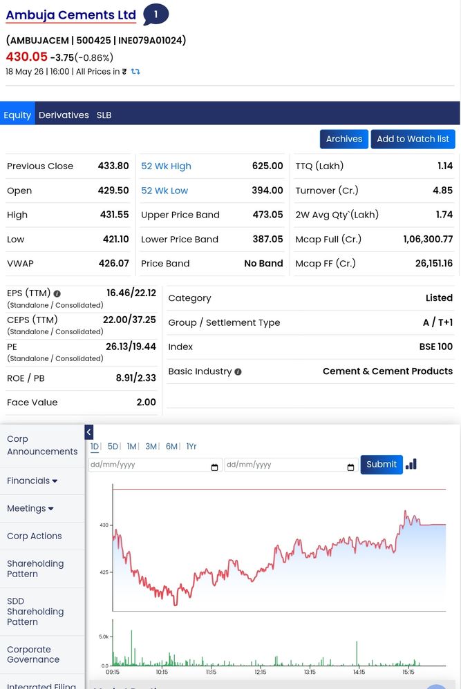Click the VWAP value 426.07
The height and width of the screenshot is (689, 461).
pyautogui.click(x=114, y=264)
